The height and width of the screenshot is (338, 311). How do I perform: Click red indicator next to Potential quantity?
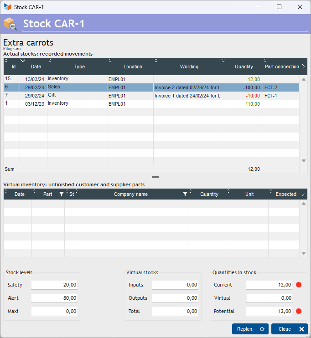(x=299, y=312)
